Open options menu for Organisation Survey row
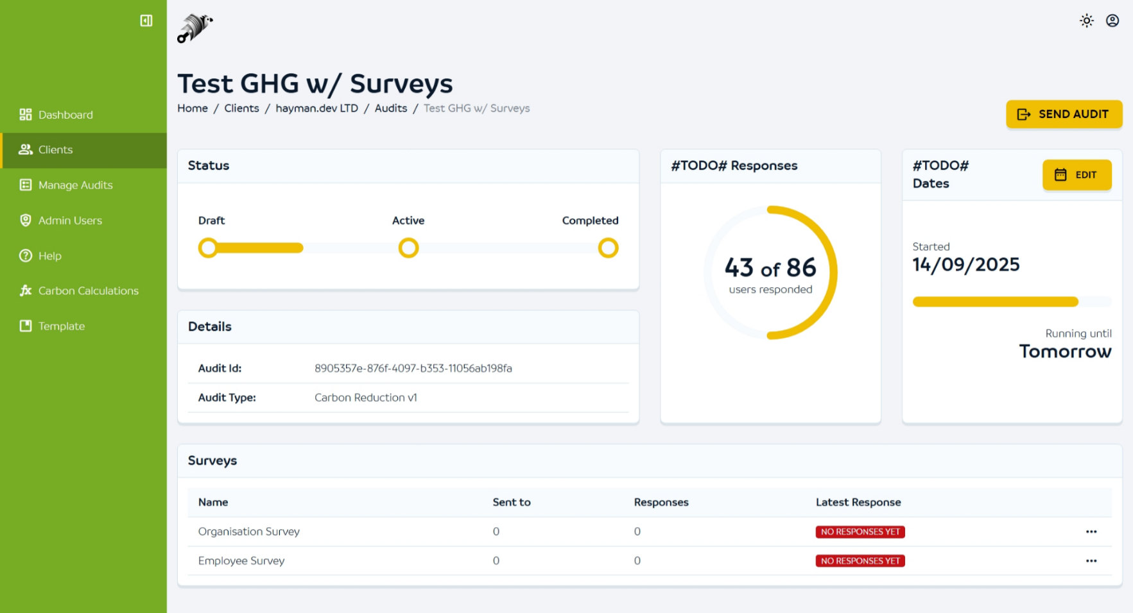Viewport: 1133px width, 613px height. coord(1091,532)
